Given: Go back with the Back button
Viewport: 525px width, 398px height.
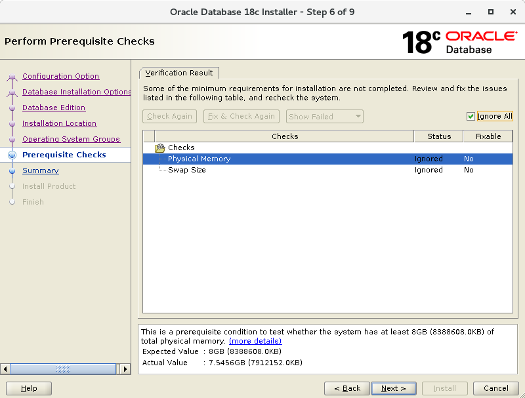Looking at the screenshot, I should [347, 388].
